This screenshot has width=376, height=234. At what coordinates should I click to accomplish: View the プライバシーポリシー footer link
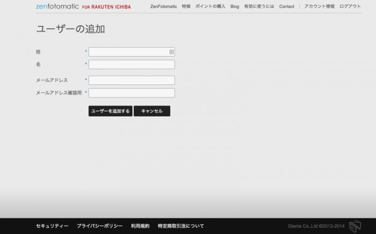pyautogui.click(x=99, y=226)
